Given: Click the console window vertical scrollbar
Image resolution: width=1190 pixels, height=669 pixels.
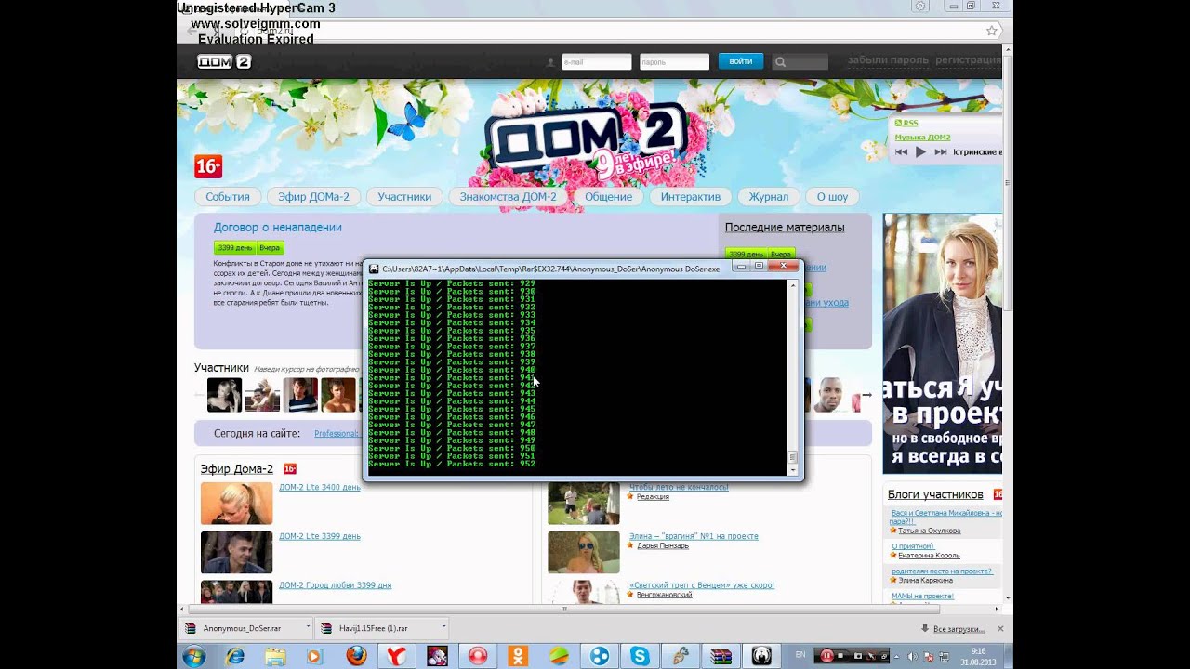Looking at the screenshot, I should click(x=793, y=376).
